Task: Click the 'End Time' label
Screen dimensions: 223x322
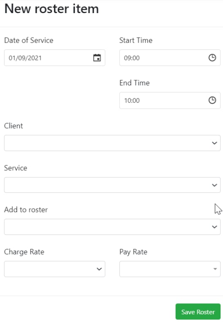Action: pos(134,83)
